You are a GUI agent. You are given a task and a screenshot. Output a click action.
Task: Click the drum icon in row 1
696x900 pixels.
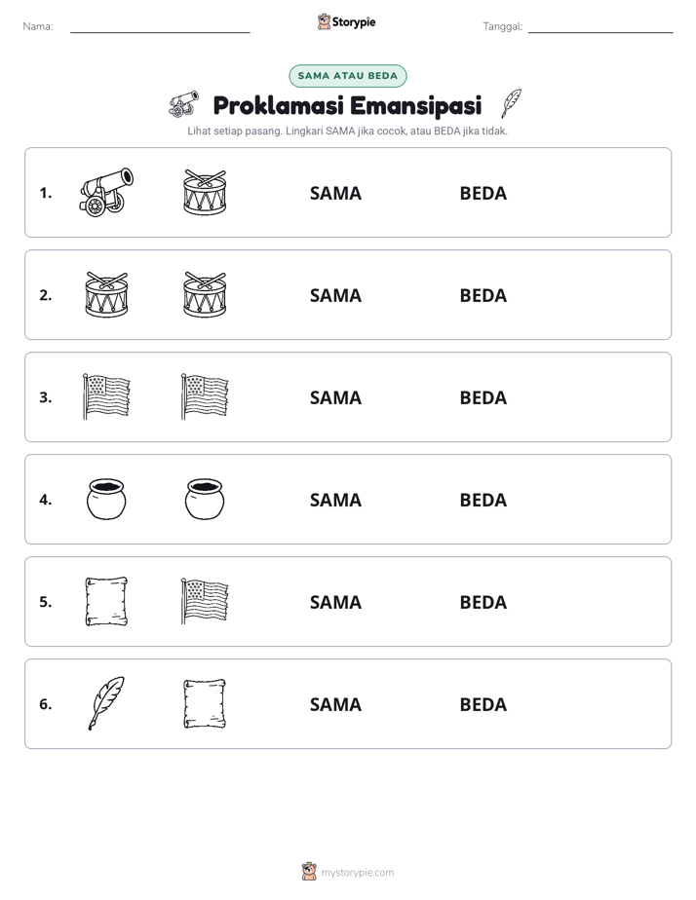(x=205, y=192)
